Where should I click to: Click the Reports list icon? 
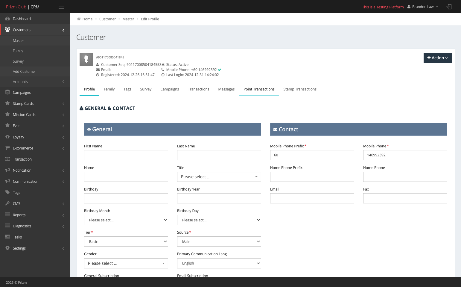pos(7,215)
